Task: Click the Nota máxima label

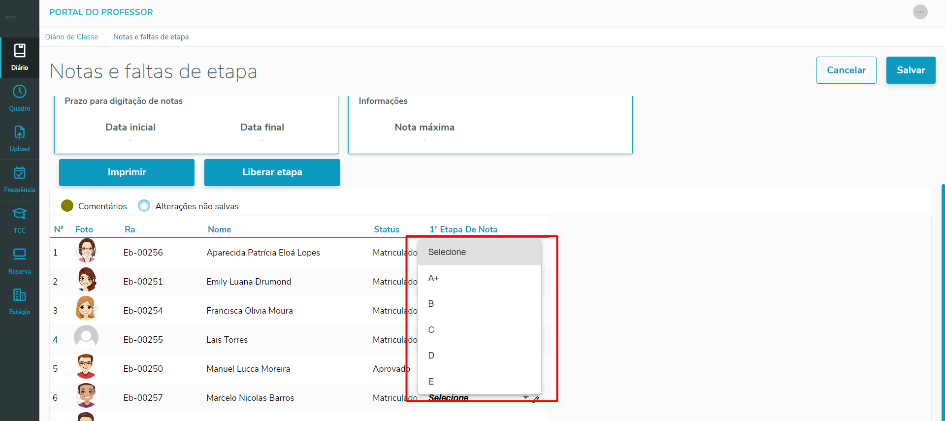Action: coord(424,127)
